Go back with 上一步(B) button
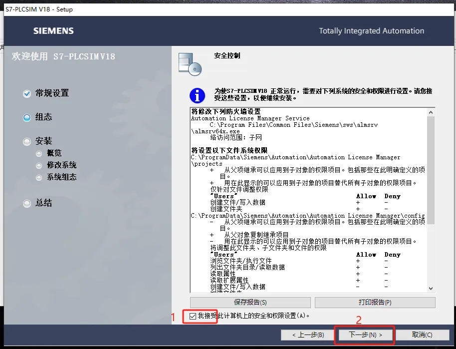Screen dimensions: 456x349 point(308,335)
